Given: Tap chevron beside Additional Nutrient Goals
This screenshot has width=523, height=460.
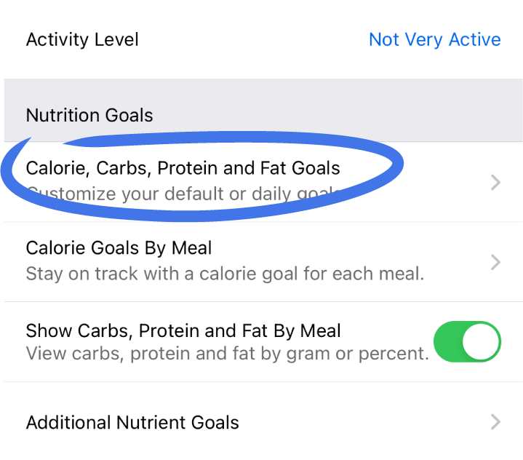Looking at the screenshot, I should 495,421.
